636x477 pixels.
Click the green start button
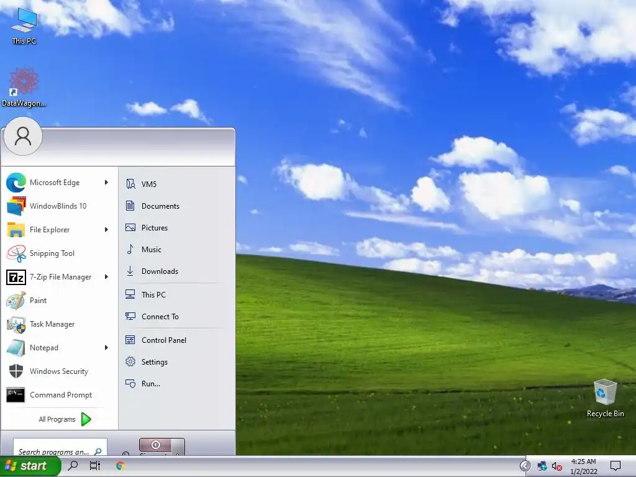(x=29, y=466)
